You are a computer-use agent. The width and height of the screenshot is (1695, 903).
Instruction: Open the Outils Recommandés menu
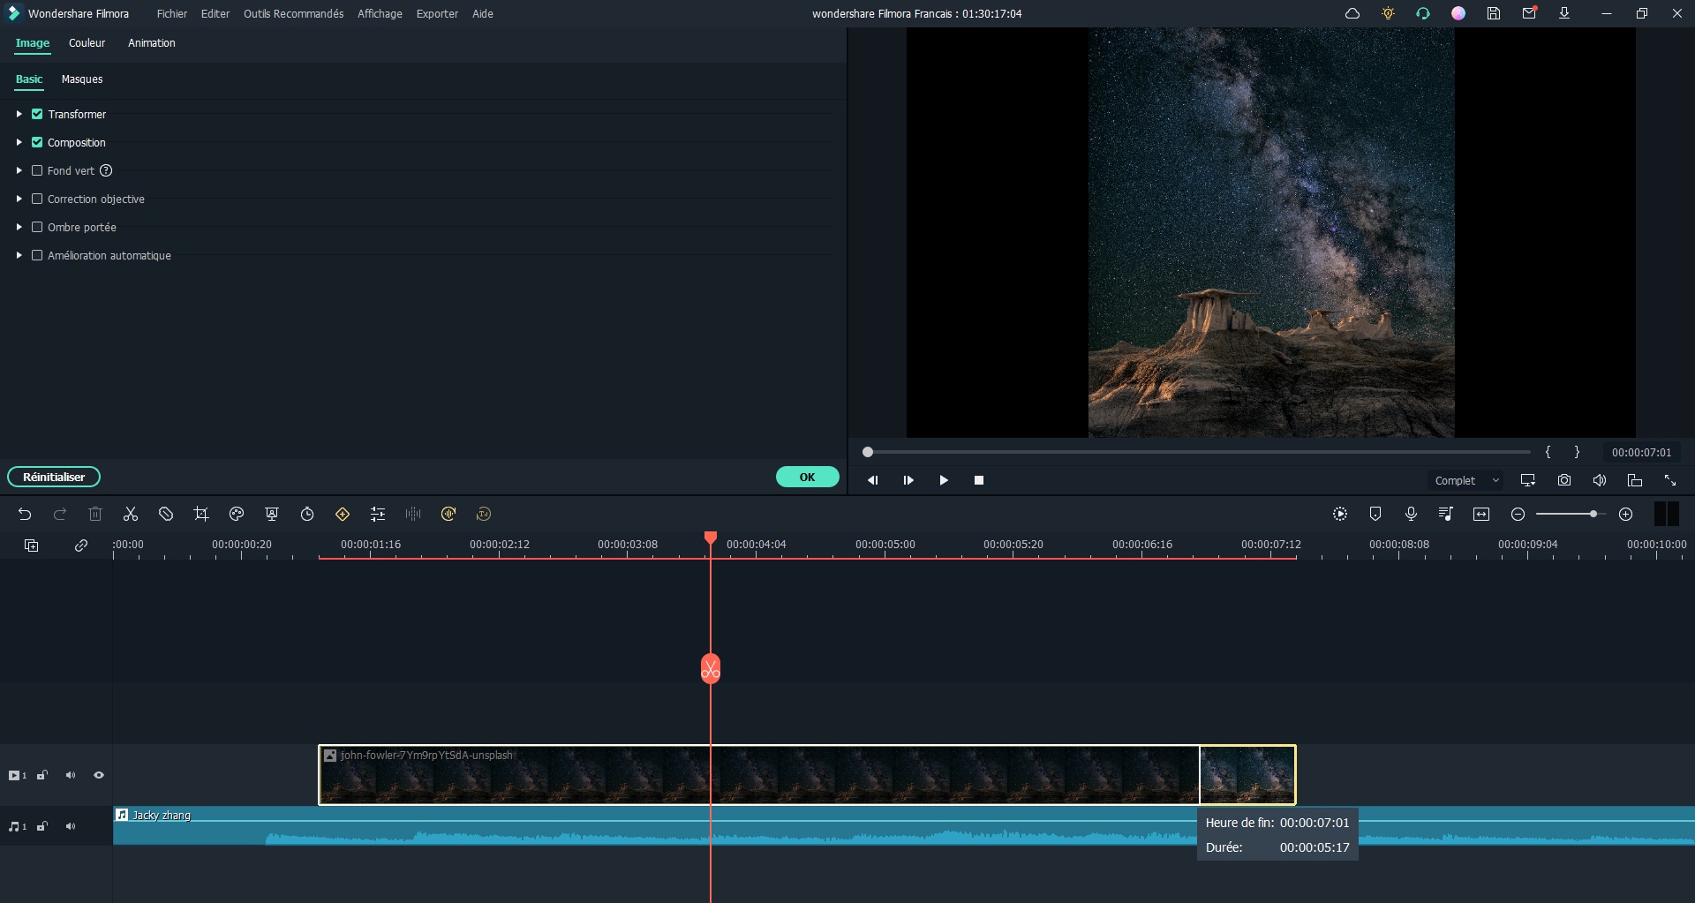click(x=293, y=13)
